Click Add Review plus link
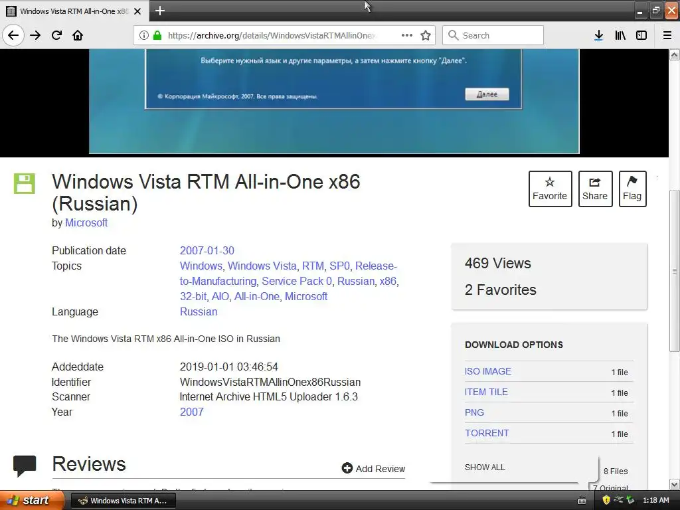 pyautogui.click(x=373, y=468)
